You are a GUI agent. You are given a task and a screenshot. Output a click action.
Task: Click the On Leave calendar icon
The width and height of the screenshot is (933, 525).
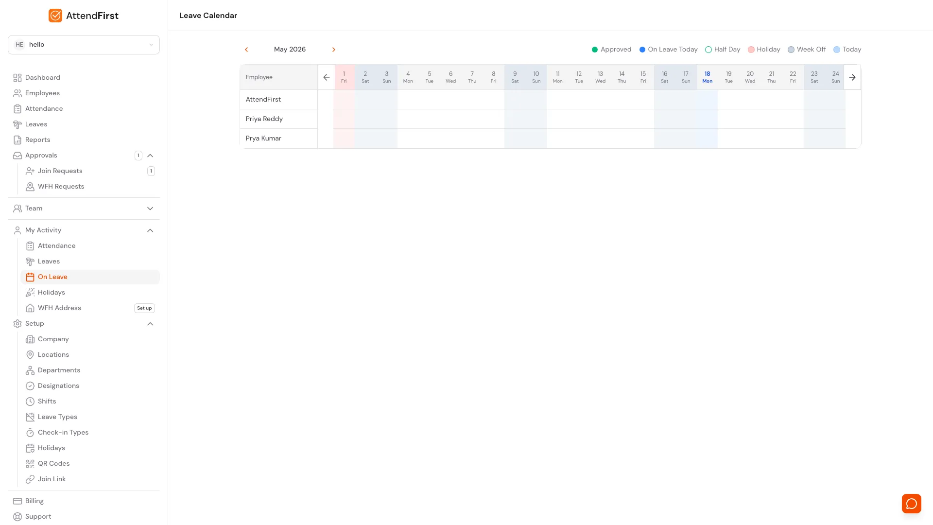coord(30,277)
